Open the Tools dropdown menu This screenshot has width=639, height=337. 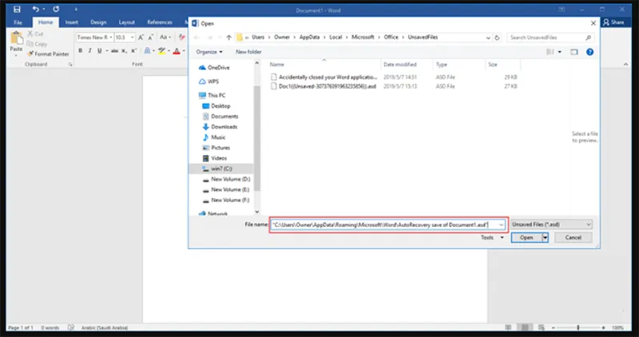tap(492, 237)
